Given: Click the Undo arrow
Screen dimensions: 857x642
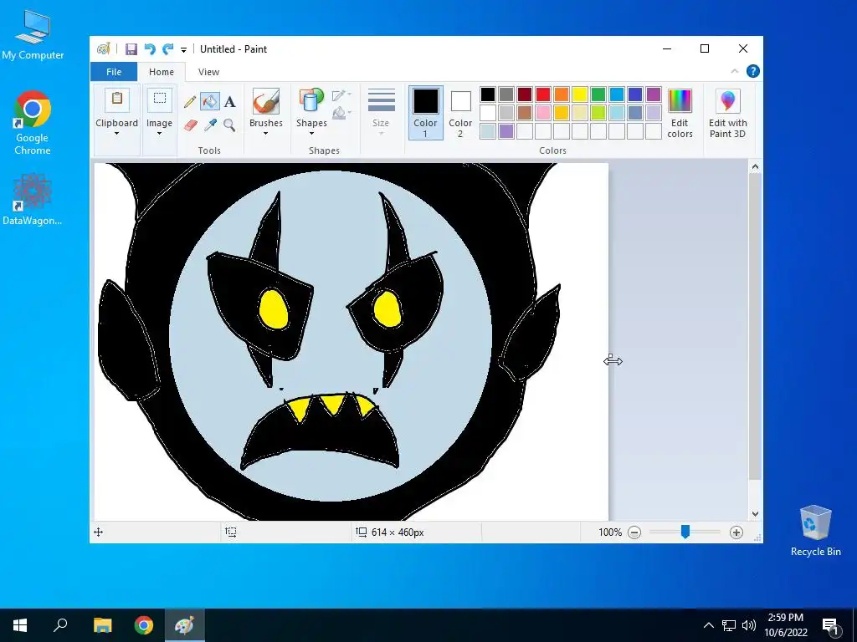Looking at the screenshot, I should (x=150, y=49).
